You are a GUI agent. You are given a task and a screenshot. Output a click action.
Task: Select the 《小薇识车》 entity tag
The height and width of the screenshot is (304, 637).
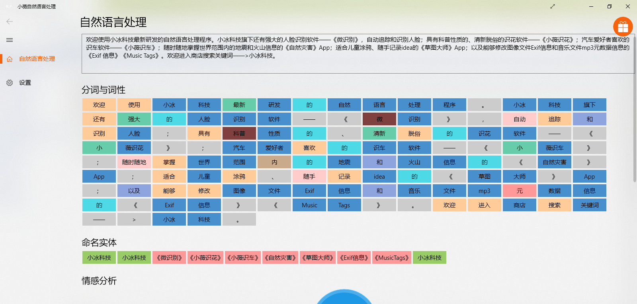243,257
